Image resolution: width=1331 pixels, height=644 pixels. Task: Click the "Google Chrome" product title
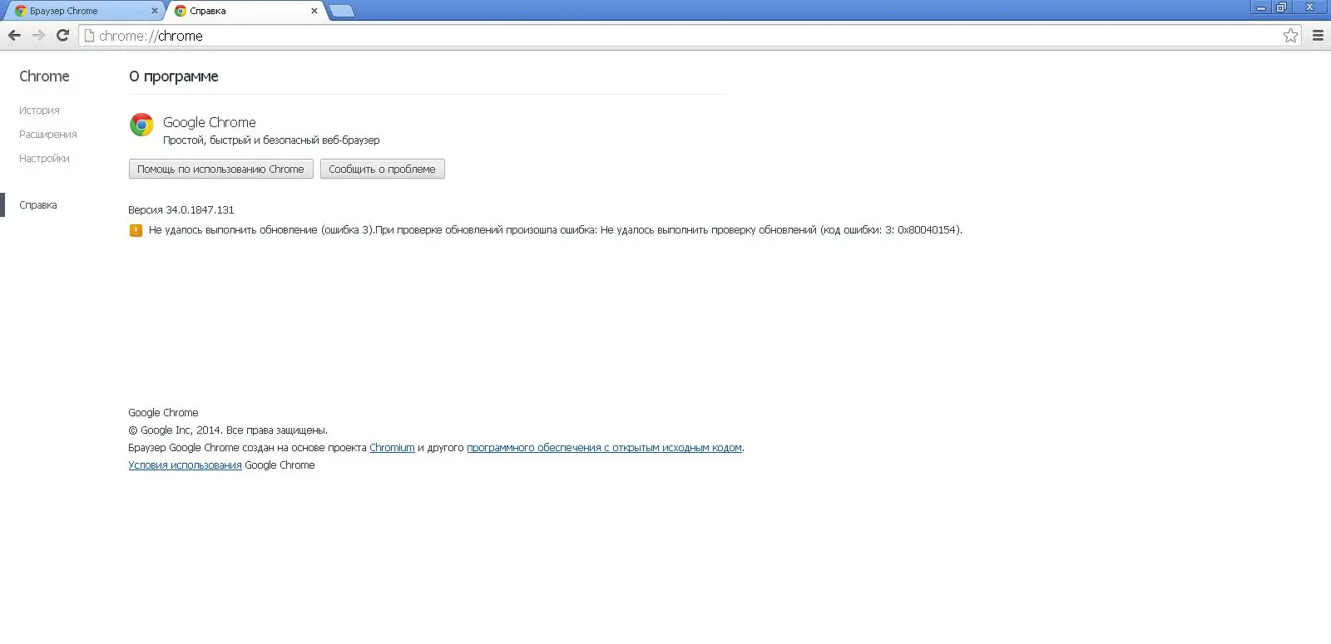click(210, 122)
